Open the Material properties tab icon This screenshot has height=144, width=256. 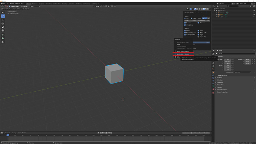(213, 89)
